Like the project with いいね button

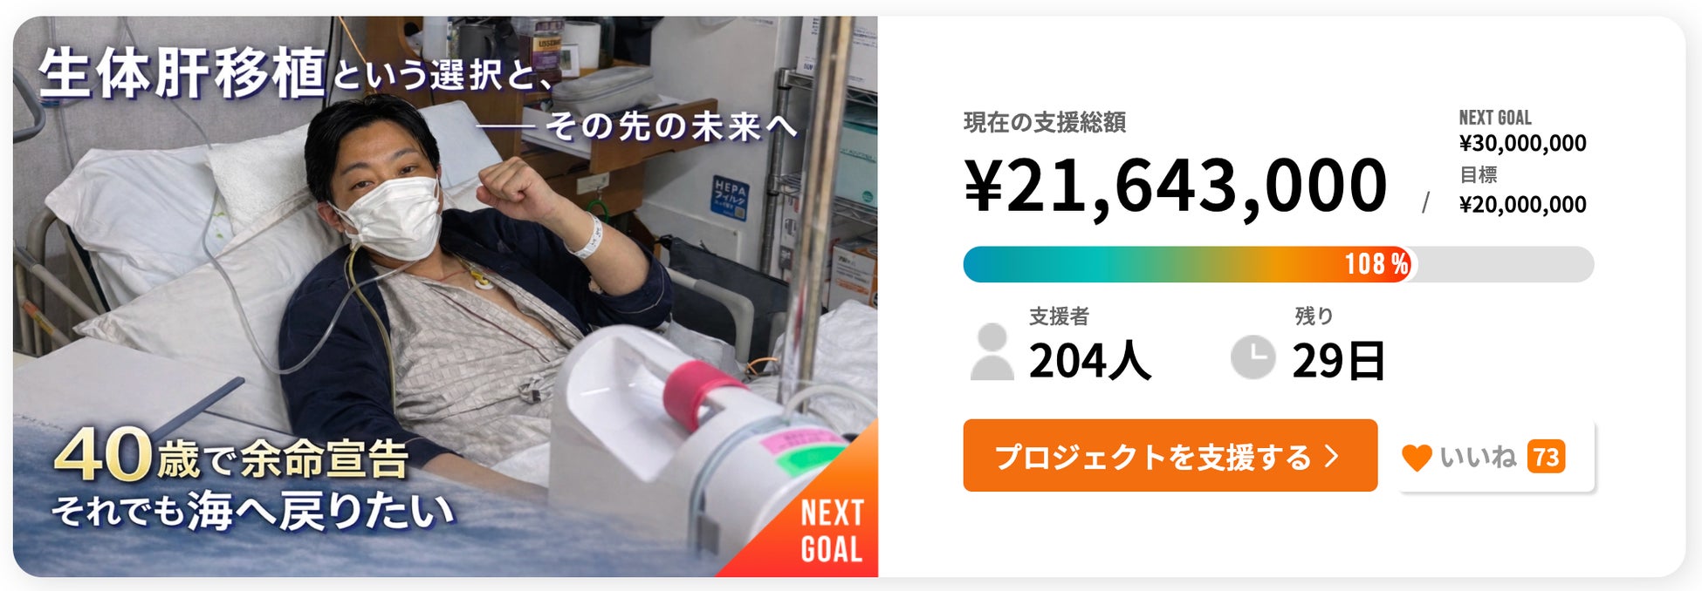(1496, 457)
